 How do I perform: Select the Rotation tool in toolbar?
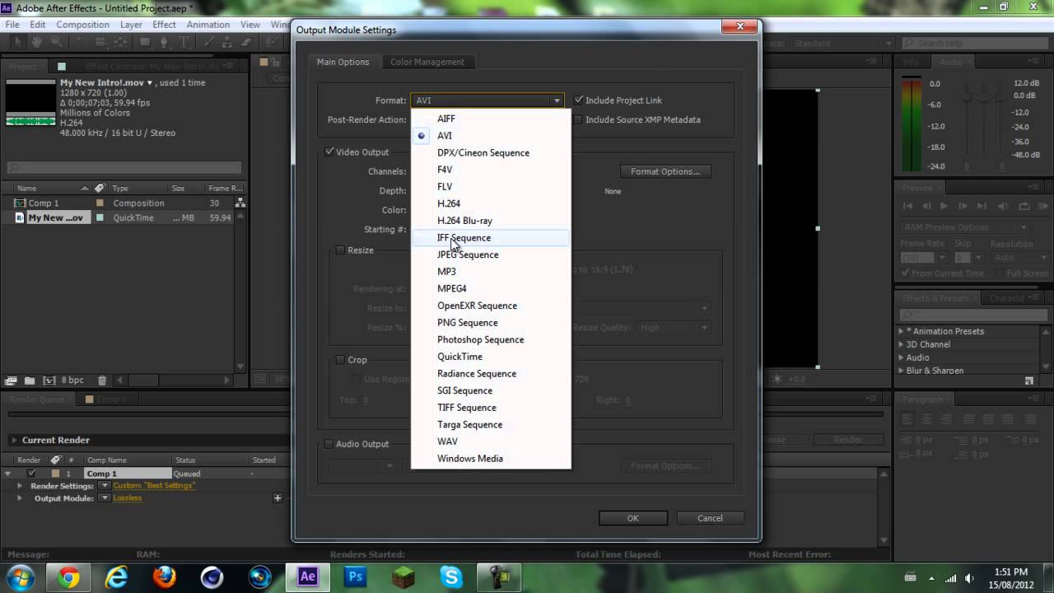coord(82,42)
